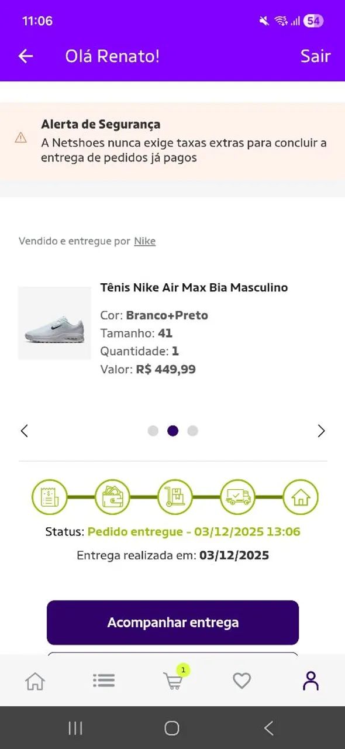Select the third carousel pagination dot
This screenshot has width=345, height=749.
(192, 430)
